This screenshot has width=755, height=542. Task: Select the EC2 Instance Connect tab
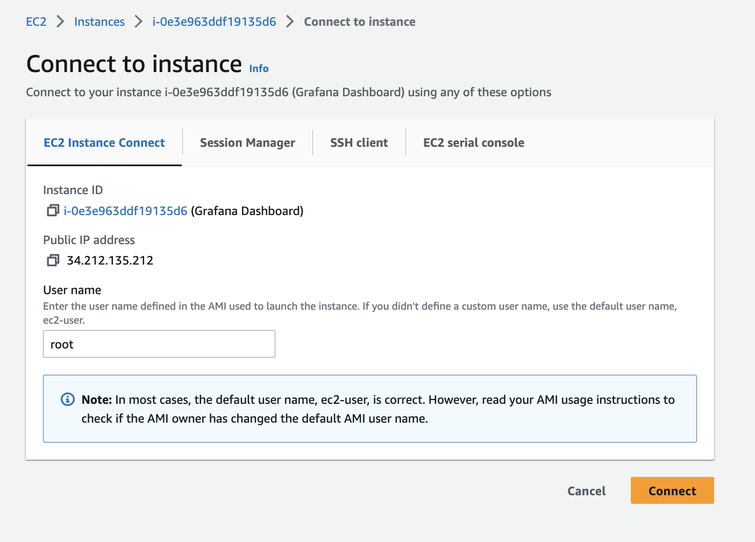click(104, 142)
